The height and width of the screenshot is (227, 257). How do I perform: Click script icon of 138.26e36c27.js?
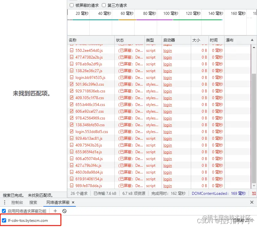(72, 71)
